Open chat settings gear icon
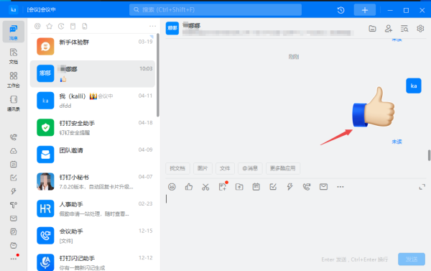This screenshot has height=271, width=431. click(420, 28)
